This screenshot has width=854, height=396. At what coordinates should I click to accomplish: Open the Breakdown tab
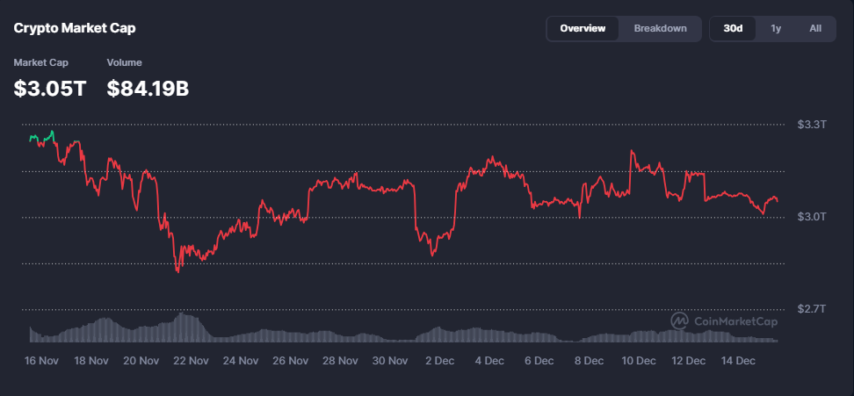(660, 28)
